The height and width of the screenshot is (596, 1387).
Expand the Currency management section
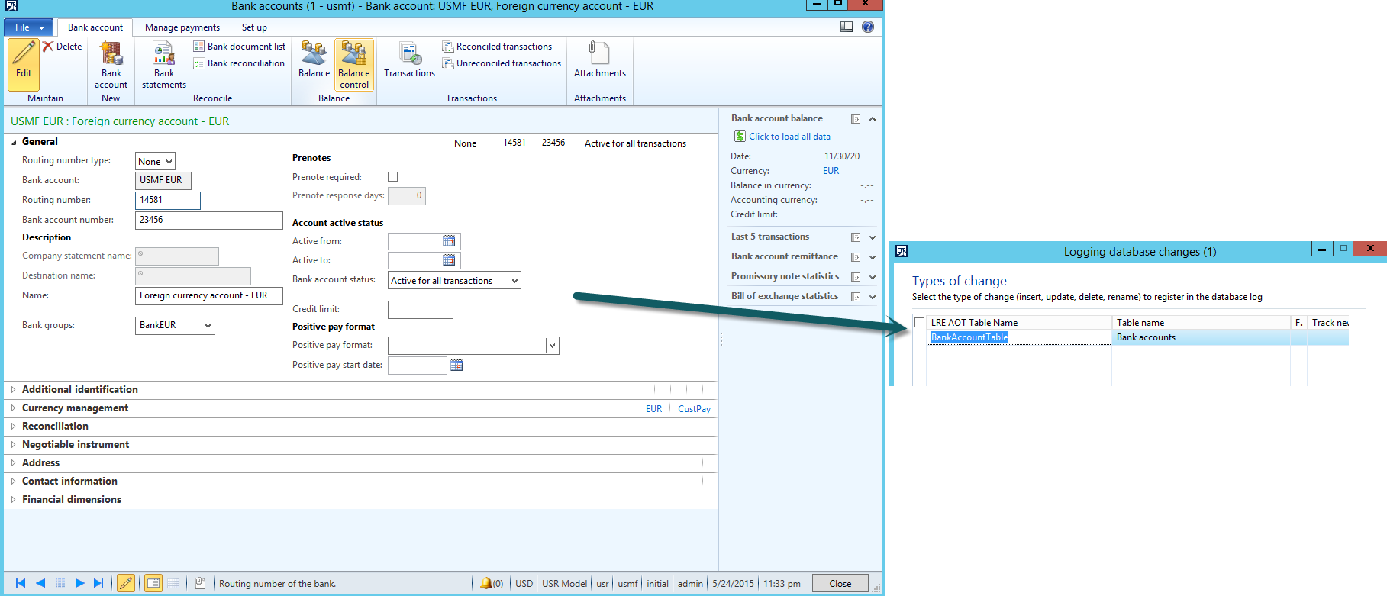[x=75, y=408]
